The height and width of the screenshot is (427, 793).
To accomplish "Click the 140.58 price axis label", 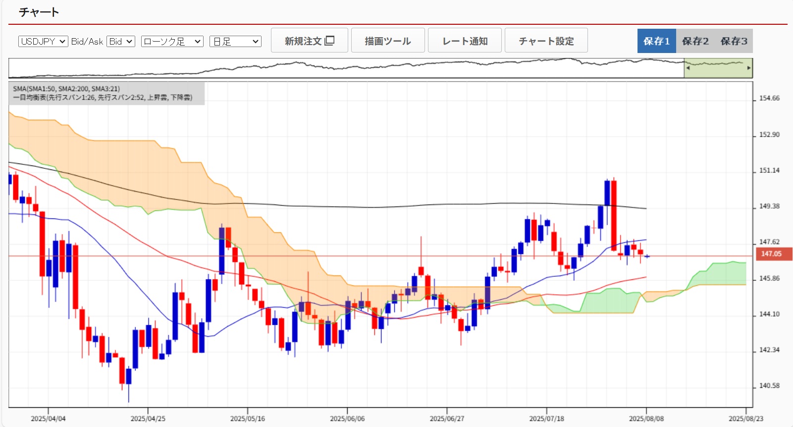I will (769, 385).
